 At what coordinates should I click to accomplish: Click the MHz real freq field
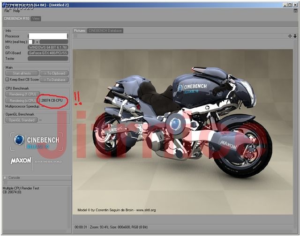point(31,42)
